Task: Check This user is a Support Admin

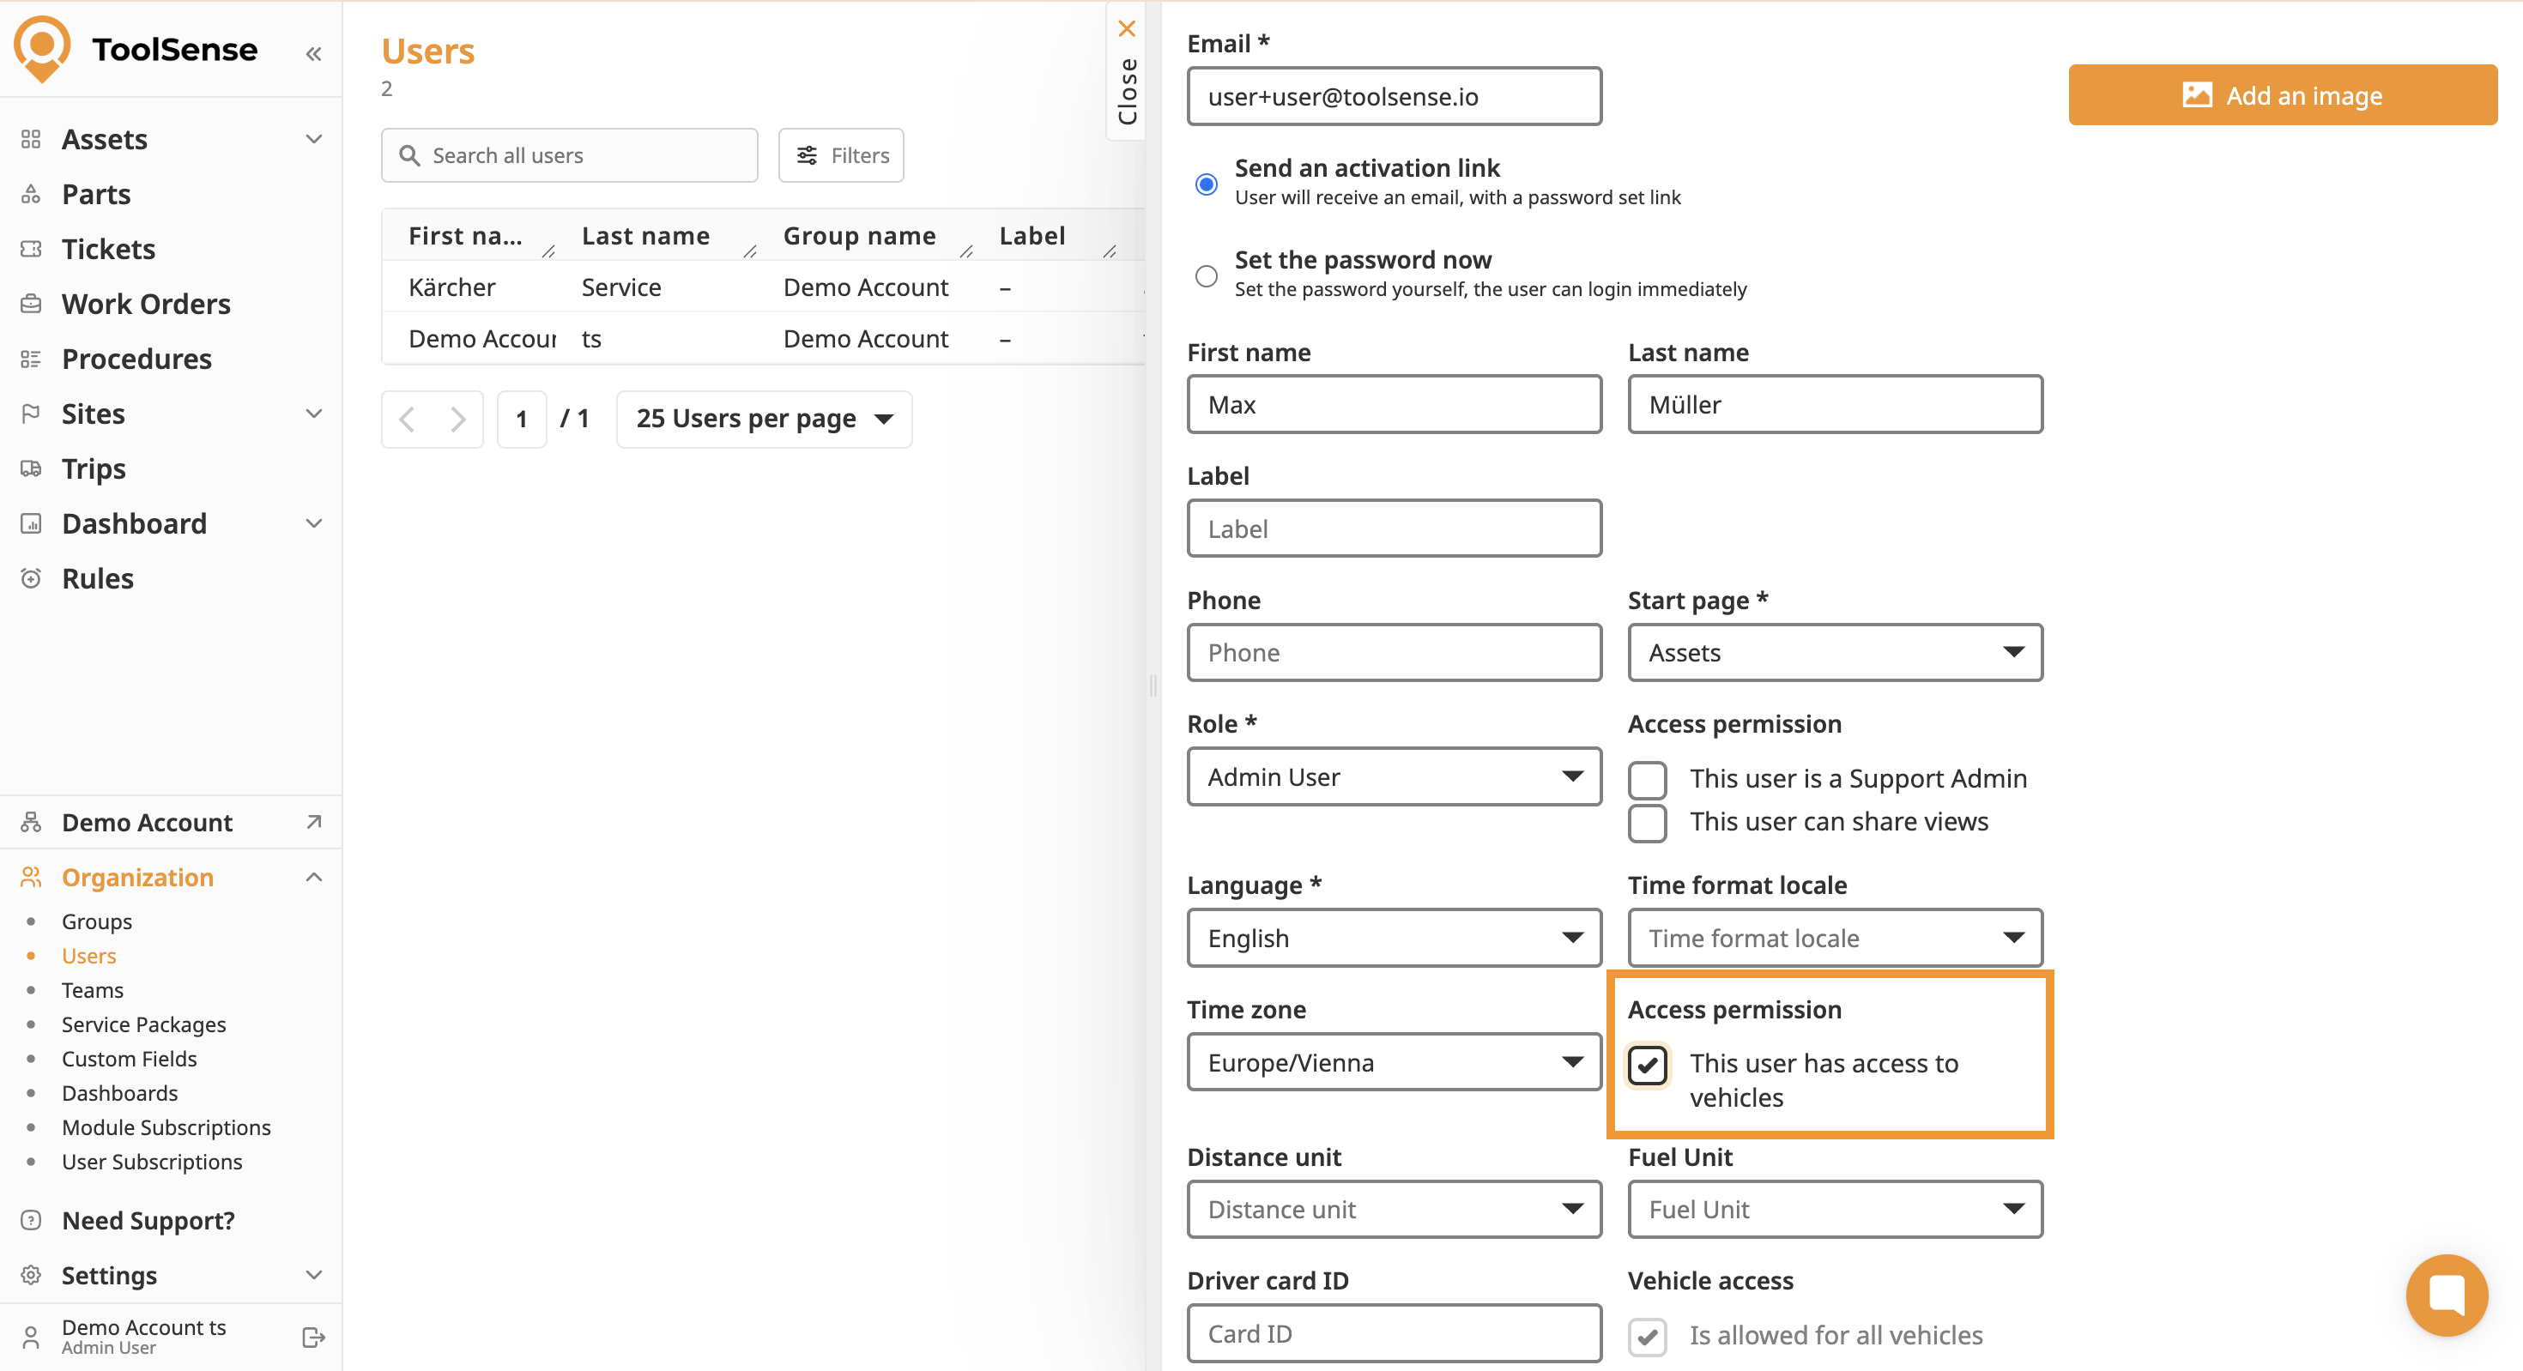Action: pyautogui.click(x=1648, y=780)
